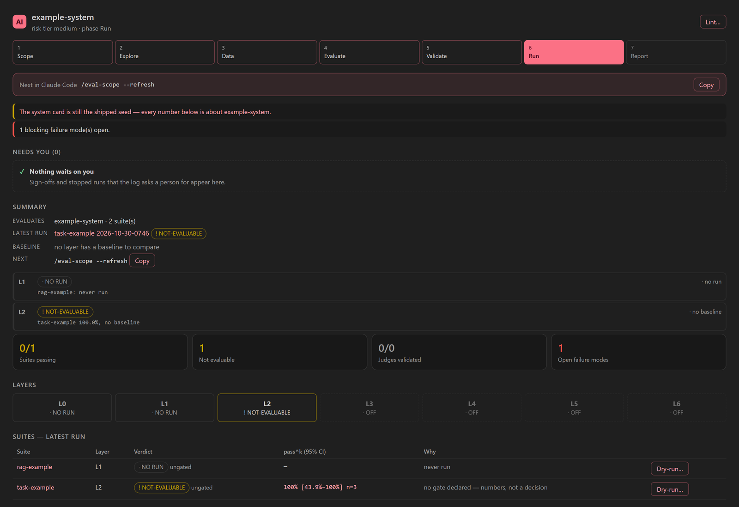
Task: Open the task-example suite link
Action: tap(36, 488)
